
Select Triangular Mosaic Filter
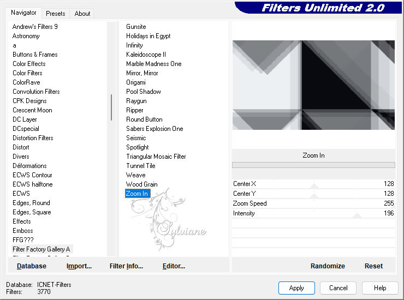(156, 157)
